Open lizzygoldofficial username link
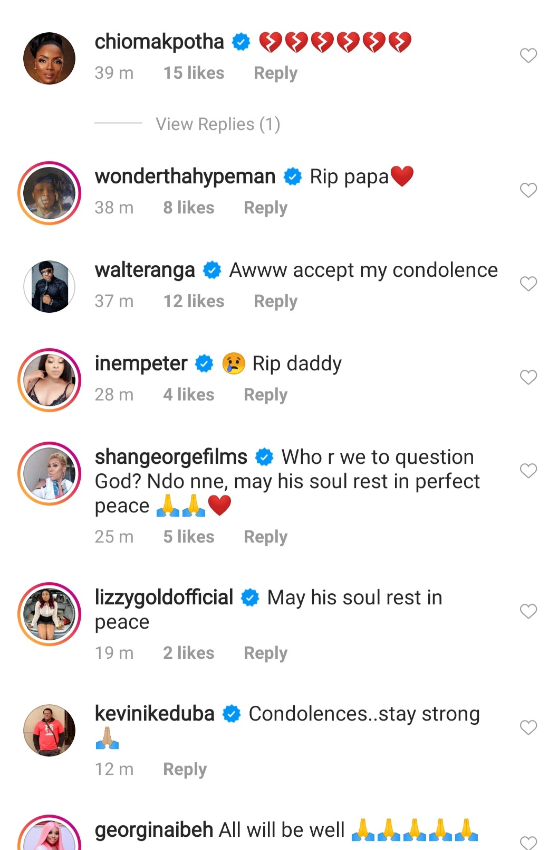558x850 pixels. [164, 597]
